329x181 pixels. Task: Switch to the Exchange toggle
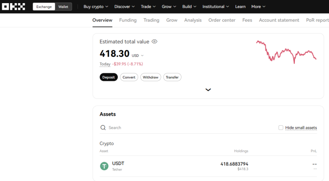point(44,7)
